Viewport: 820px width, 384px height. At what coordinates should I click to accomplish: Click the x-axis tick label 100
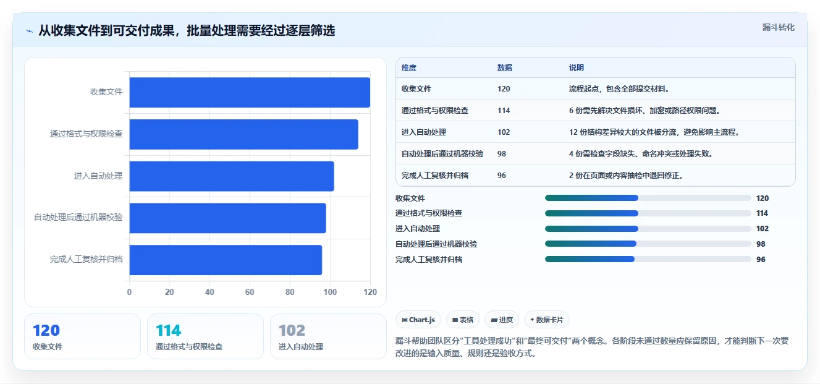[x=330, y=292]
